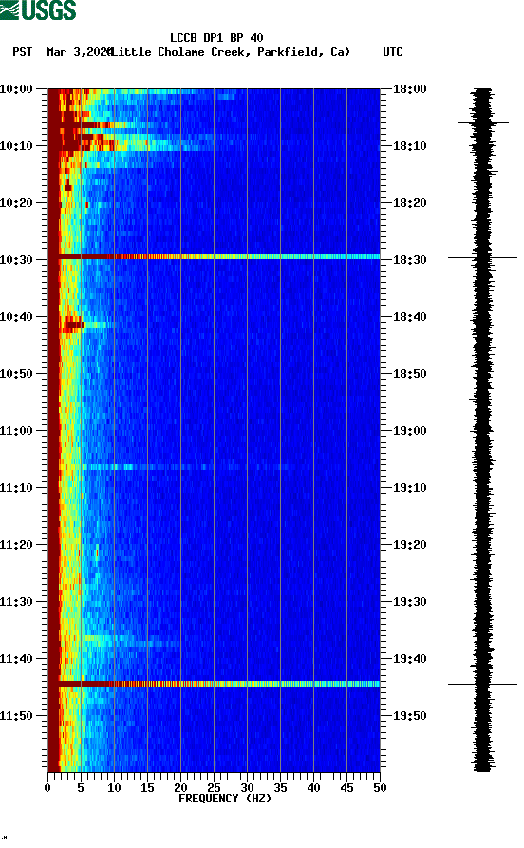Click the '11:40' PST time label
This screenshot has height=848, width=524.
[x=16, y=659]
